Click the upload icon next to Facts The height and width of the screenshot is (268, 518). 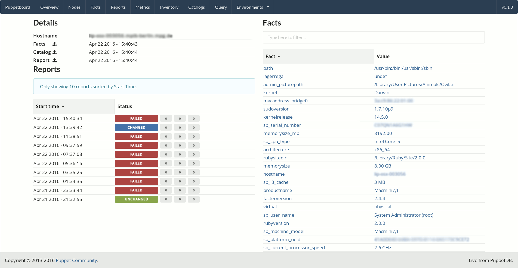coord(54,44)
